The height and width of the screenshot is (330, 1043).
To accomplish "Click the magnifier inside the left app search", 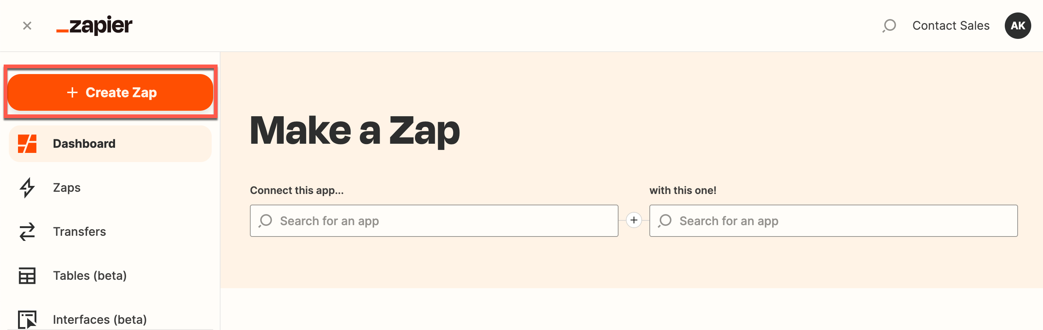I will pos(266,220).
